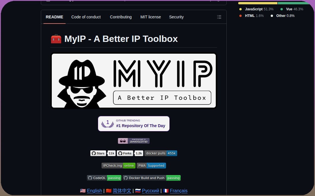Click the spy hat logo figure
Screen dimensions: 315x196
(82, 84)
